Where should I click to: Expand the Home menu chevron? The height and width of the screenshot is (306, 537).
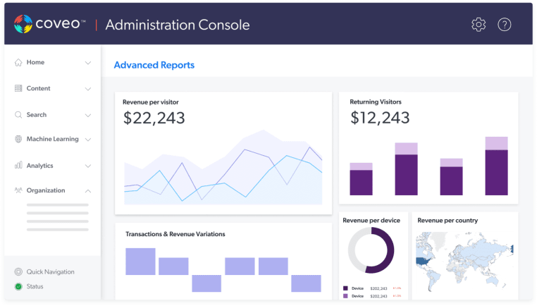[88, 63]
